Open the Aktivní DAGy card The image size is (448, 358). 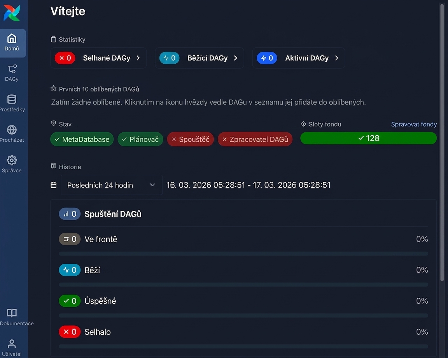pyautogui.click(x=299, y=58)
